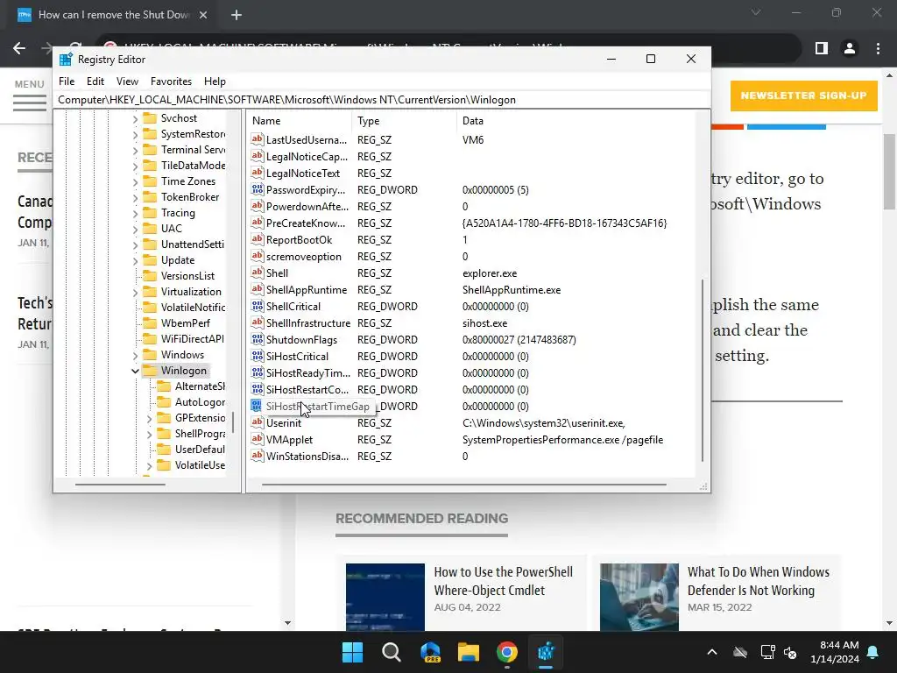Image resolution: width=897 pixels, height=673 pixels.
Task: Go back in Chrome browser
Action: click(19, 49)
